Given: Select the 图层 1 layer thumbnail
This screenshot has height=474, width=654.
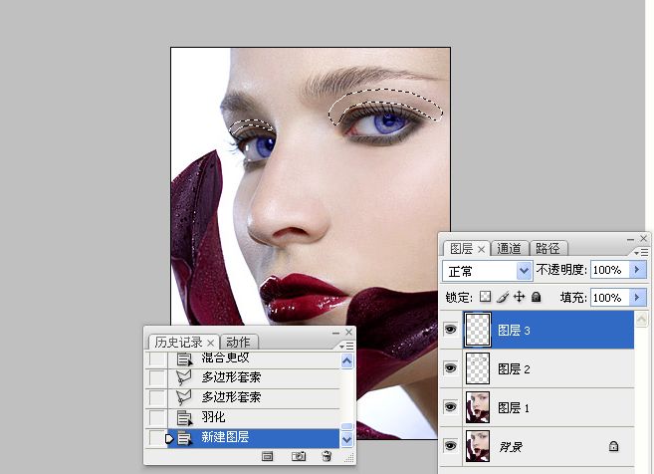Looking at the screenshot, I should coord(478,407).
